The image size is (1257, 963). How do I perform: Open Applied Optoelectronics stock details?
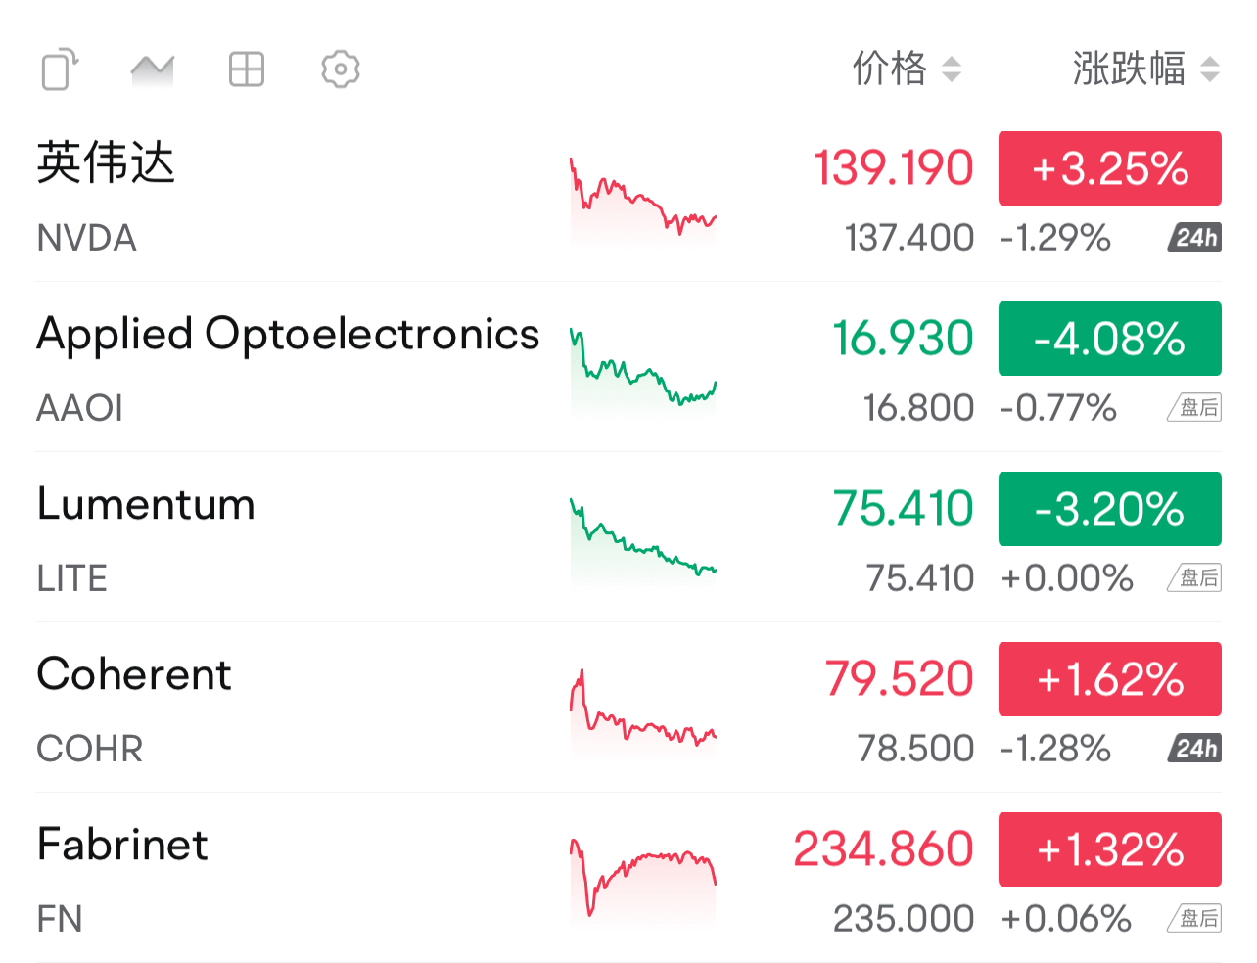tap(628, 367)
